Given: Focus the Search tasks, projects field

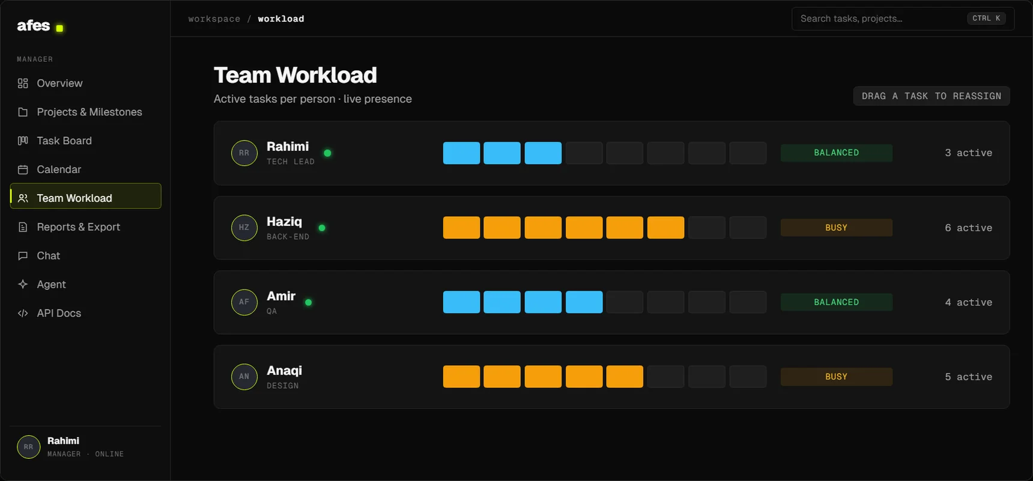Looking at the screenshot, I should click(x=903, y=19).
